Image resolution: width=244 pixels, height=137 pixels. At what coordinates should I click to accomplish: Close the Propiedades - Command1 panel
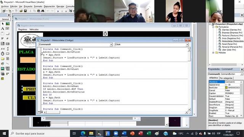point(242,69)
